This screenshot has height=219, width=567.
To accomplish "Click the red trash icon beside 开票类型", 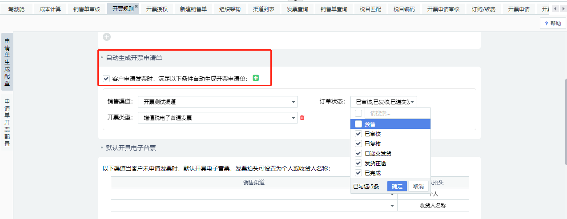I will pos(302,118).
